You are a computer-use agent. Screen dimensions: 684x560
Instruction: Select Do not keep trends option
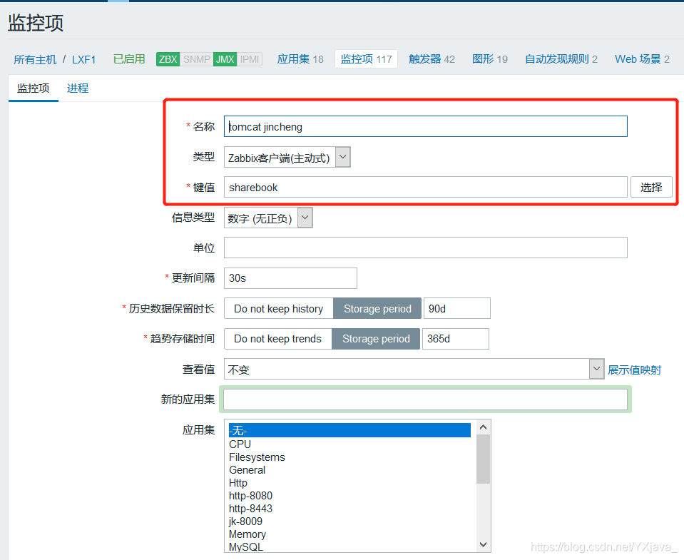[x=277, y=339]
